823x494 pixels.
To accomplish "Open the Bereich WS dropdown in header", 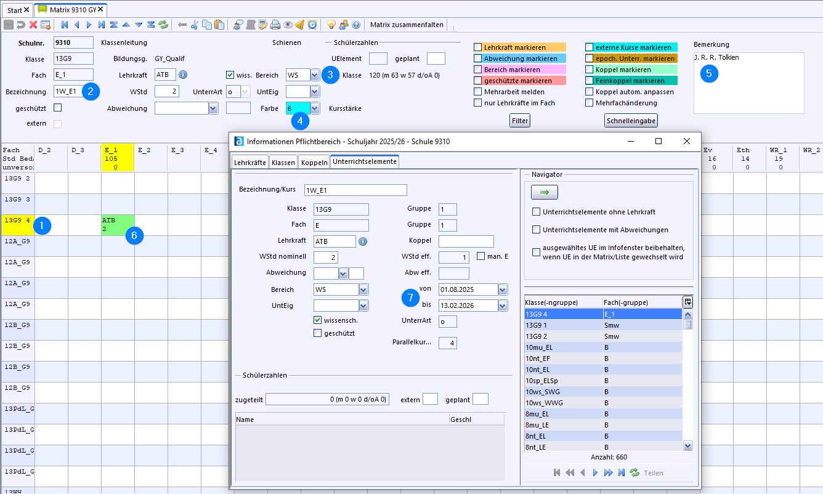I will 315,75.
